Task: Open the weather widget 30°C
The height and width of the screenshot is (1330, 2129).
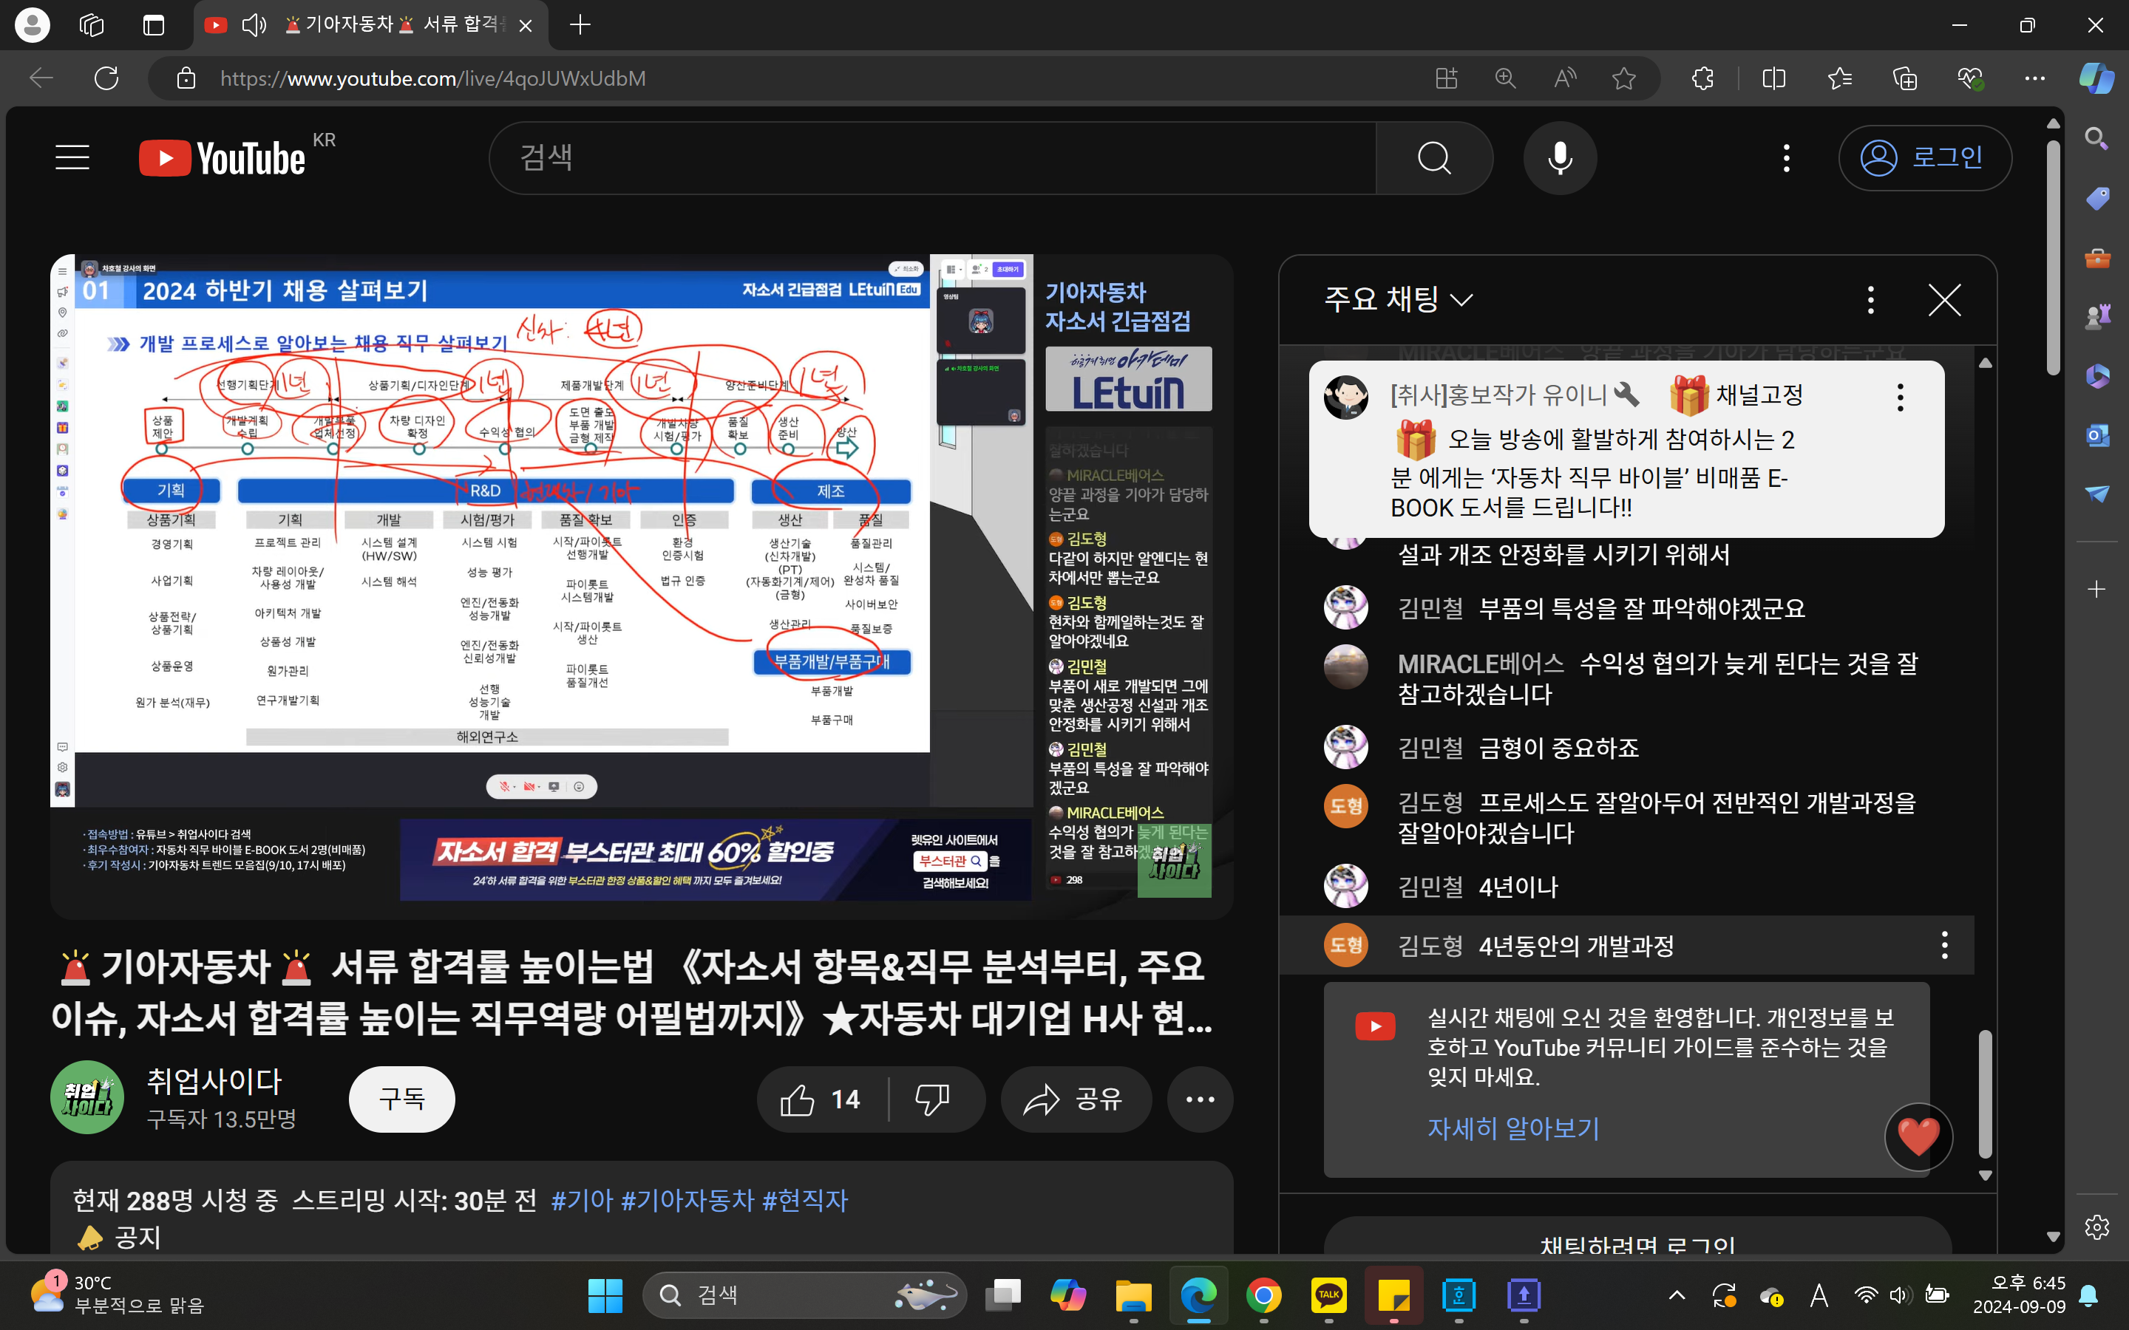Action: click(x=116, y=1295)
